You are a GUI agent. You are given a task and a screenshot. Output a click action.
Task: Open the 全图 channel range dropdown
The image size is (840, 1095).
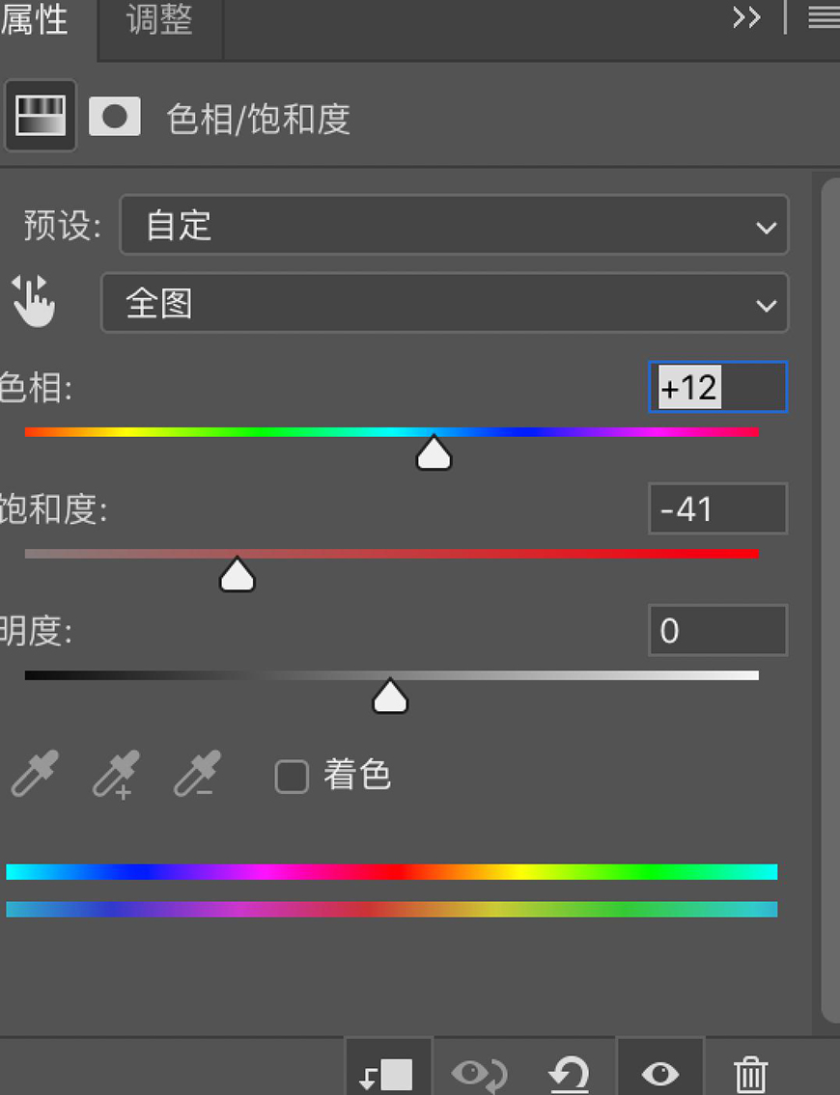[x=444, y=304]
